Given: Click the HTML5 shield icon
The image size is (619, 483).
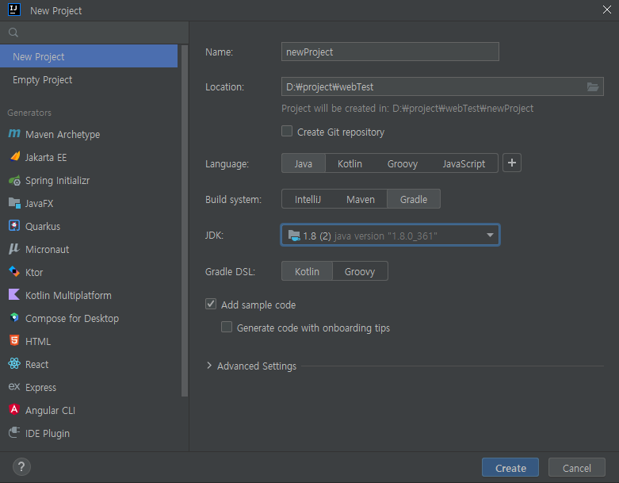Looking at the screenshot, I should [x=14, y=340].
